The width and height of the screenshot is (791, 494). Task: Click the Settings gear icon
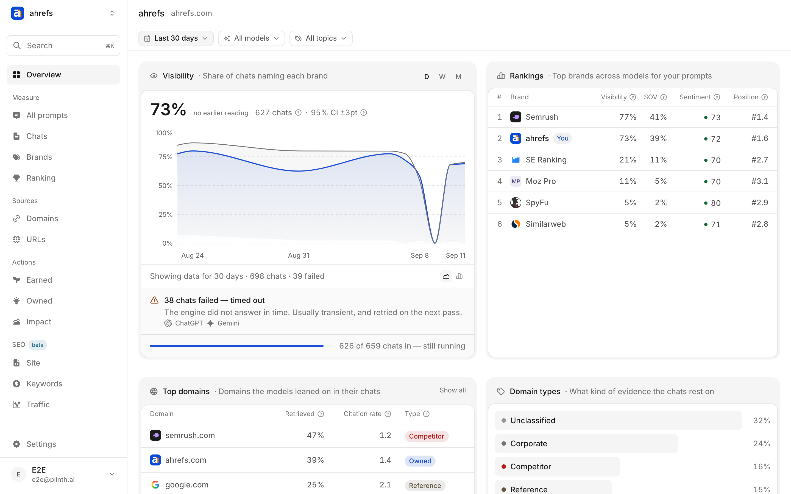click(16, 444)
